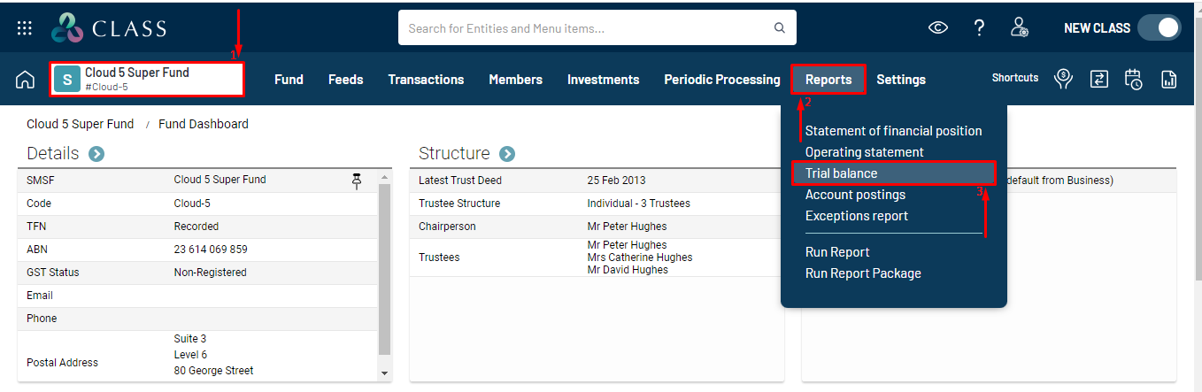Open the help question mark icon

(x=979, y=28)
